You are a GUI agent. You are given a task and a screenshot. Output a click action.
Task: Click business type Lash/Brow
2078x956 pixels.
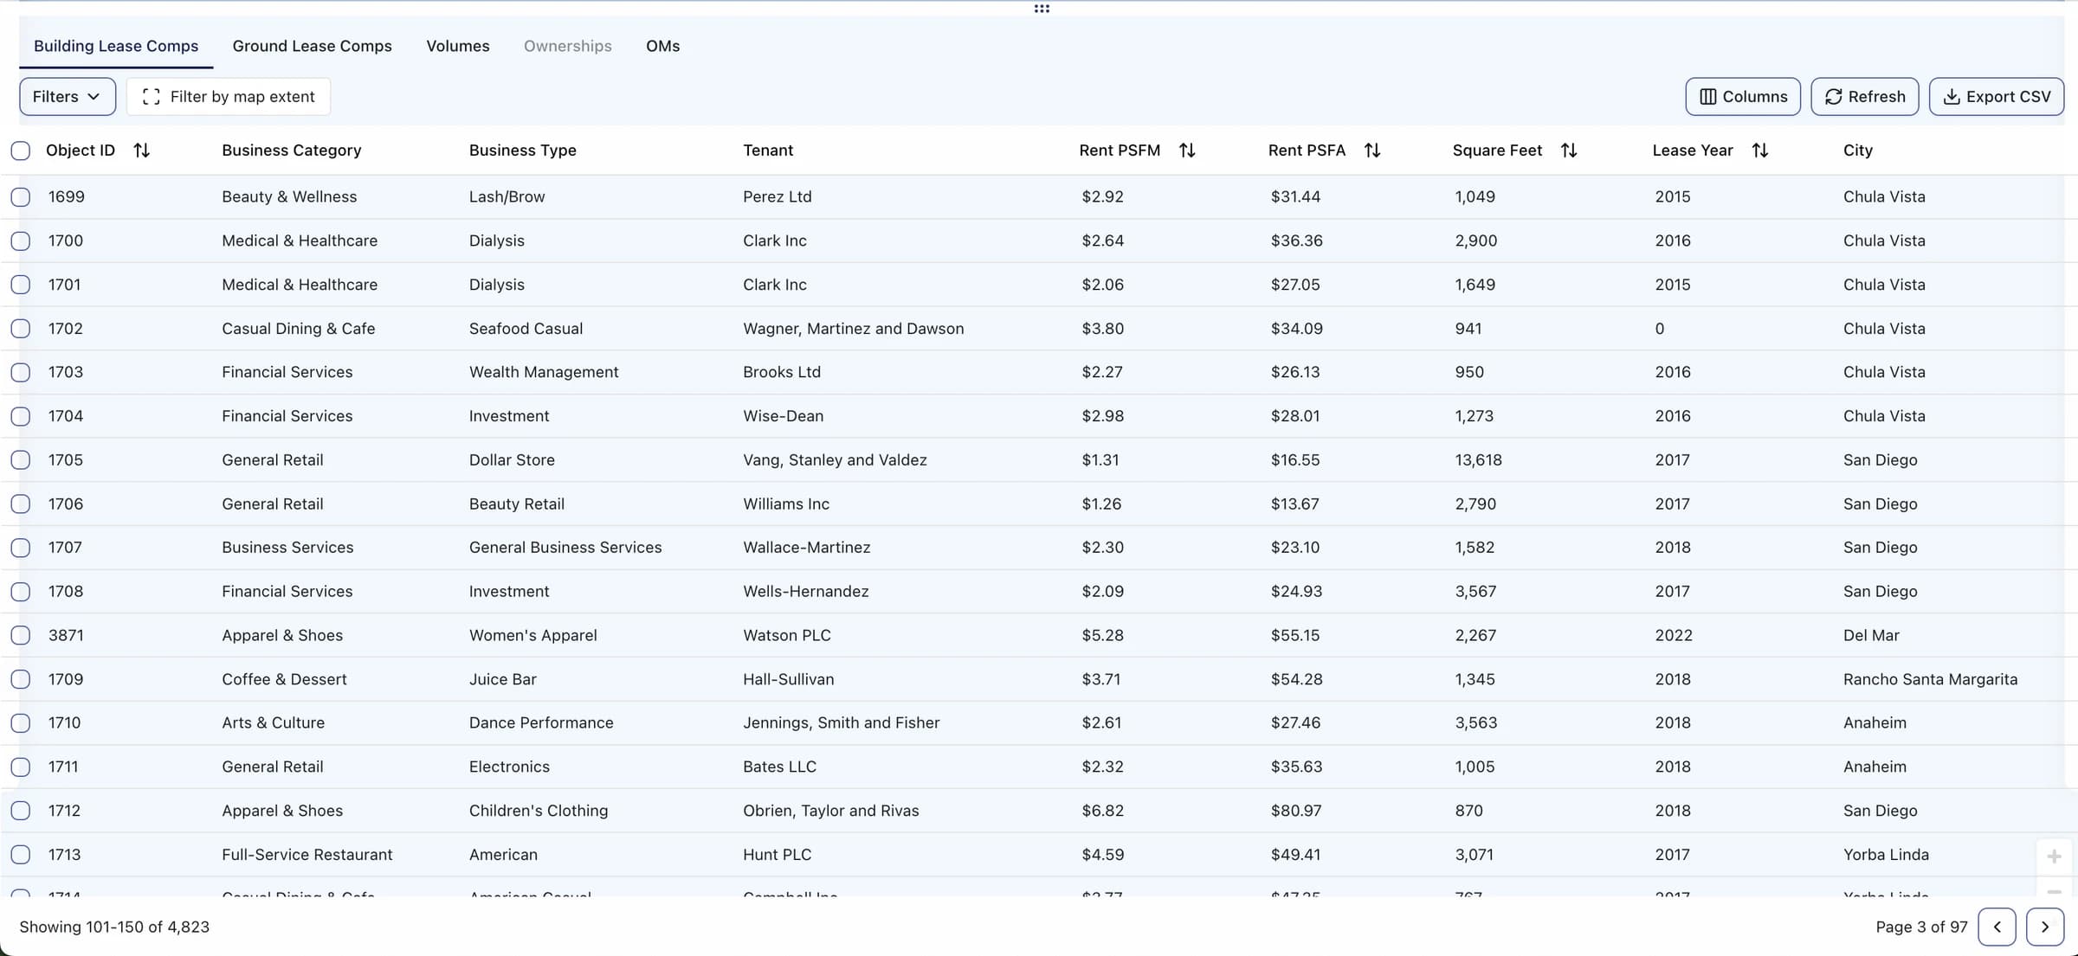pos(507,197)
